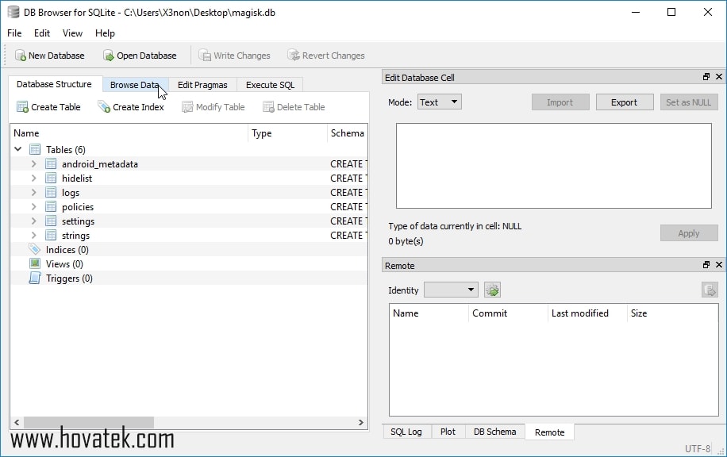This screenshot has height=457, width=727.
Task: Click the Export button
Action: pos(624,102)
